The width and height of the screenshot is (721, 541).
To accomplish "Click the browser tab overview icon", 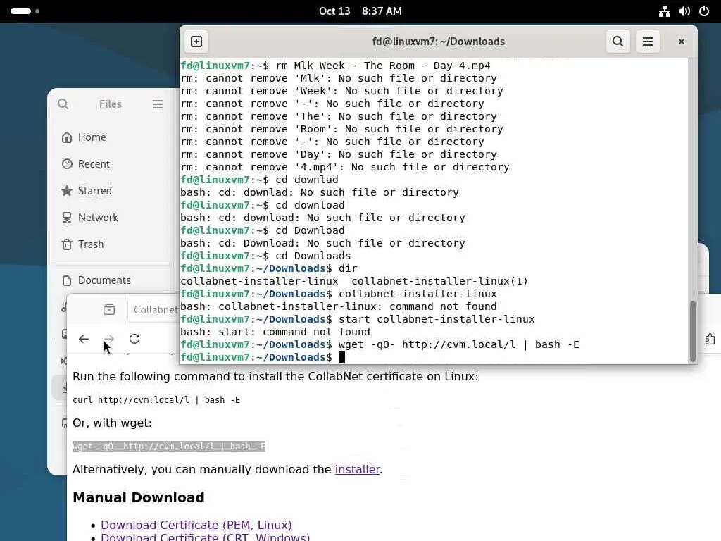I will tap(109, 310).
